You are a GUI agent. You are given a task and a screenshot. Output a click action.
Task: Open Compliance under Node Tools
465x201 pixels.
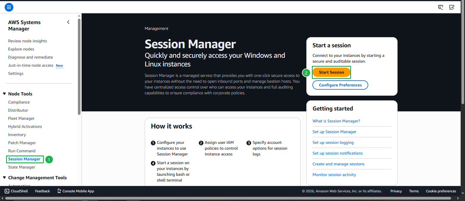click(x=19, y=102)
